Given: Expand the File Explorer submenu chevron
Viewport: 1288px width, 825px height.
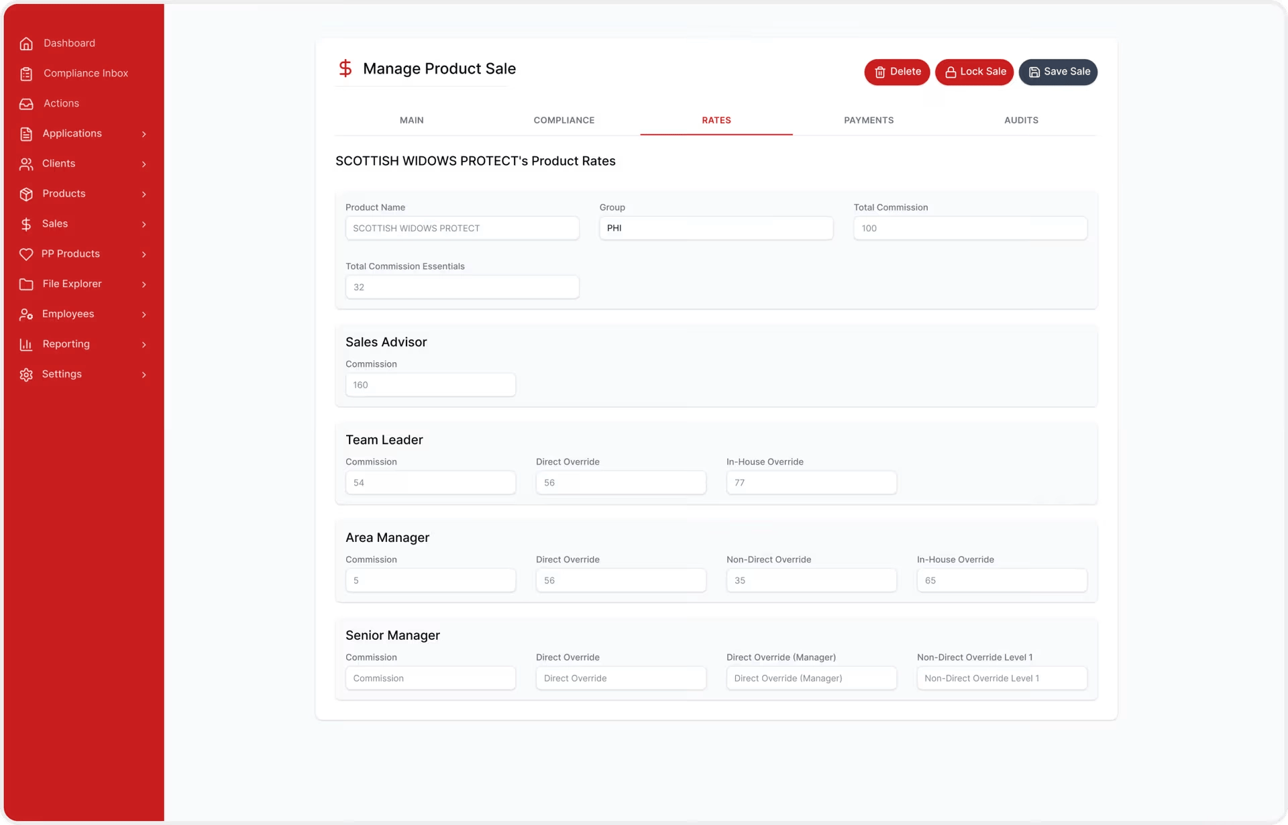Looking at the screenshot, I should click(x=144, y=284).
